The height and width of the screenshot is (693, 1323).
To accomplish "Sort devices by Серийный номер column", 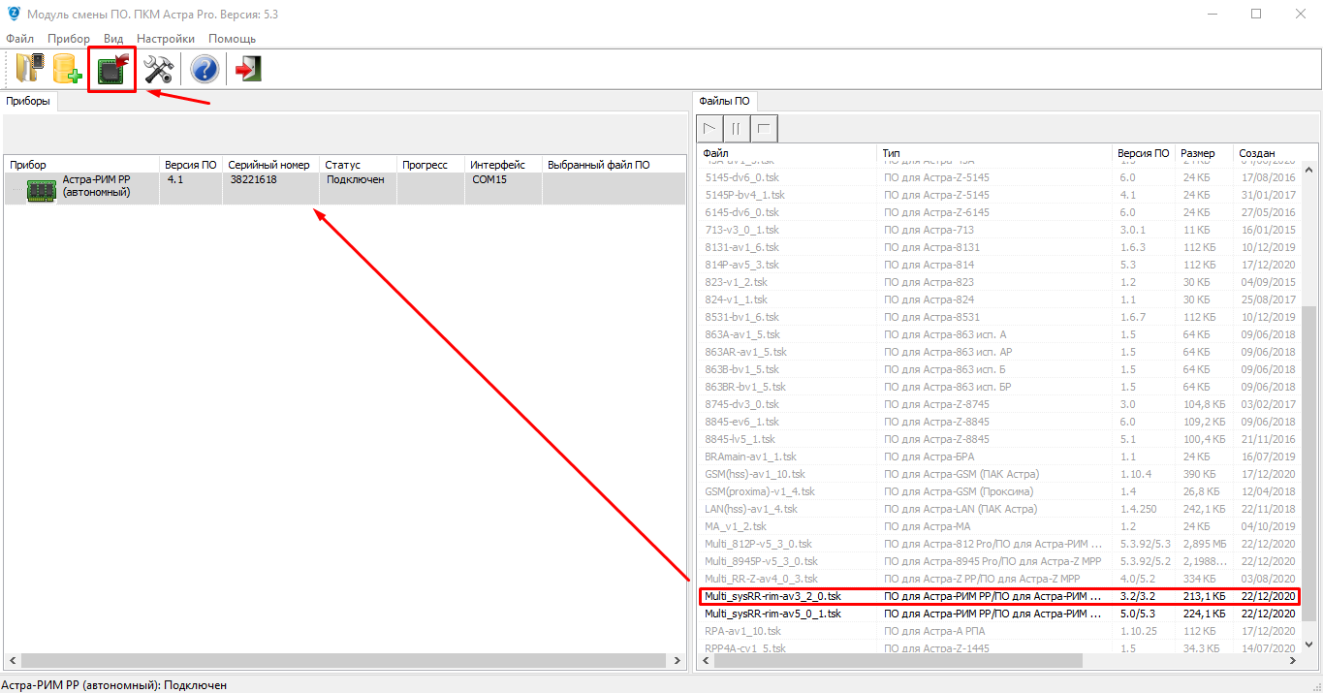I will pos(270,165).
